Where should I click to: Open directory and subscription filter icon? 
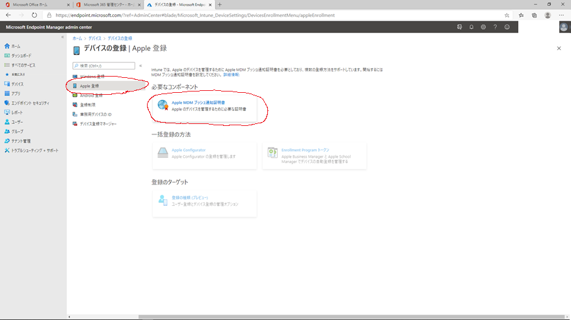coord(460,27)
